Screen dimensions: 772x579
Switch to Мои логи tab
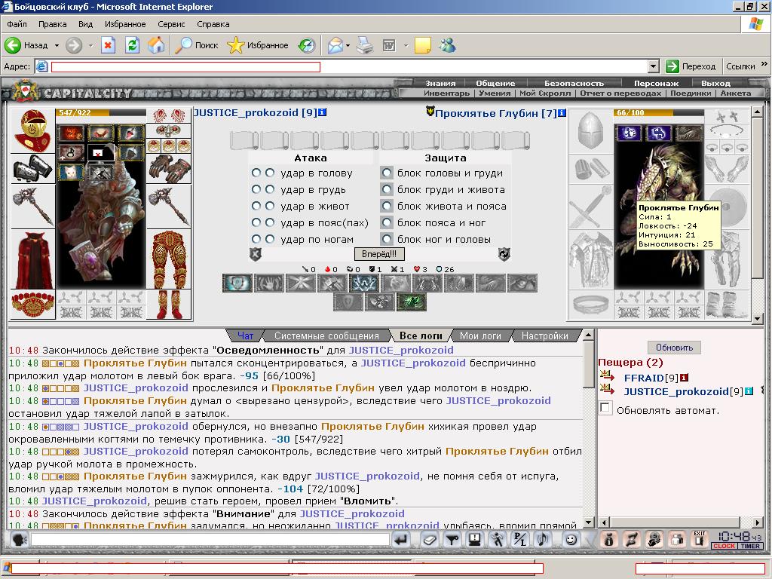[x=480, y=335]
